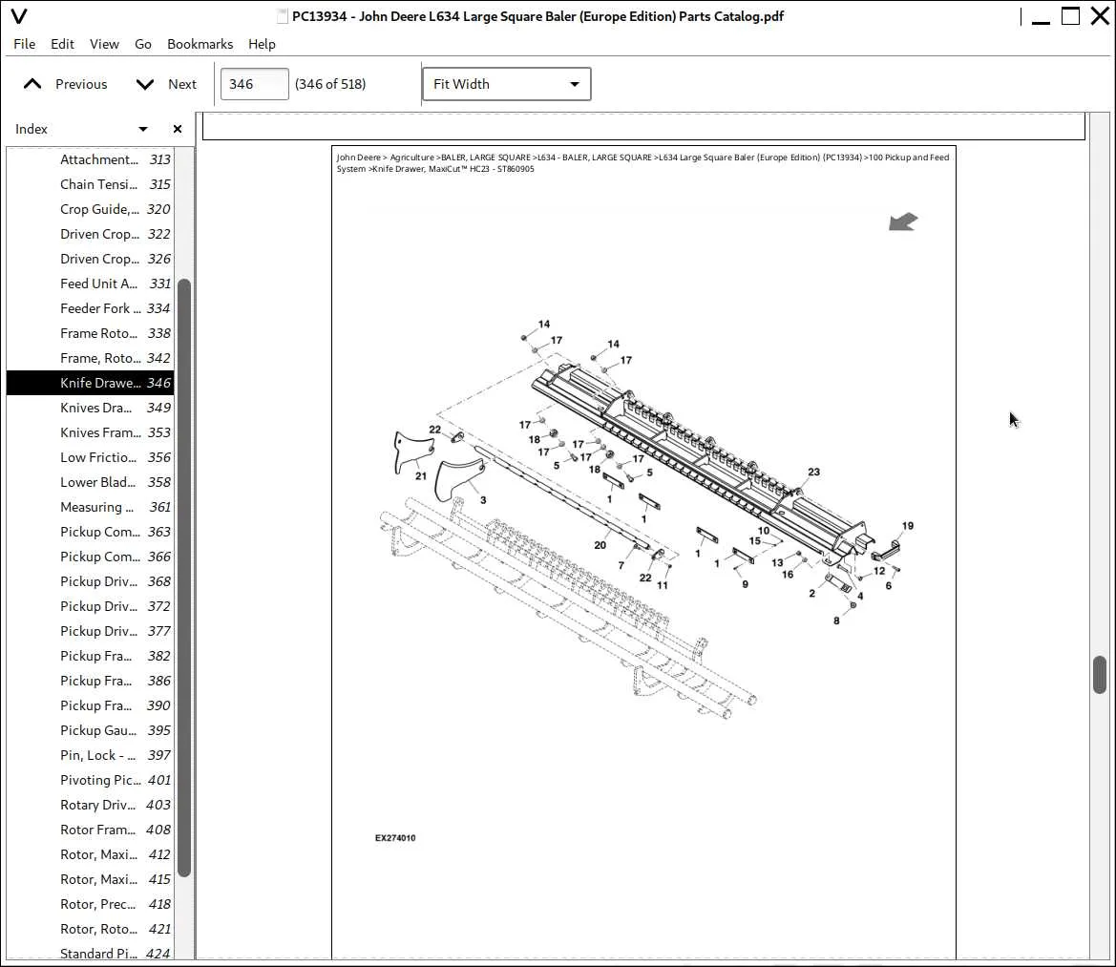Click the Next page down-arrow icon
The image size is (1116, 967).
tap(144, 84)
